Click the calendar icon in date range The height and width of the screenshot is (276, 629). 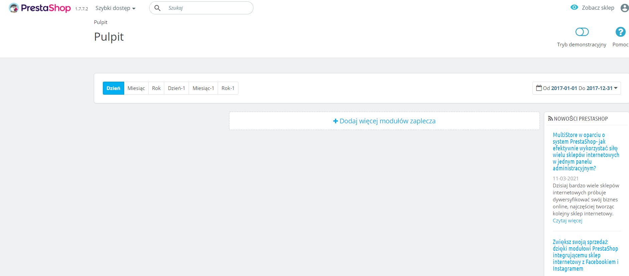click(539, 88)
